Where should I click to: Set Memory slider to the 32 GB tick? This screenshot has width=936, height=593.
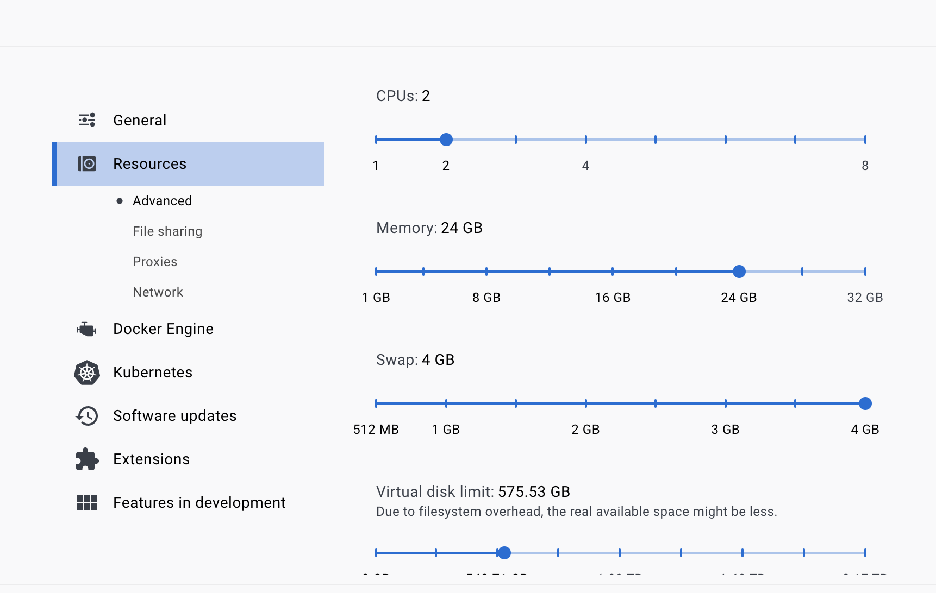[x=865, y=272]
